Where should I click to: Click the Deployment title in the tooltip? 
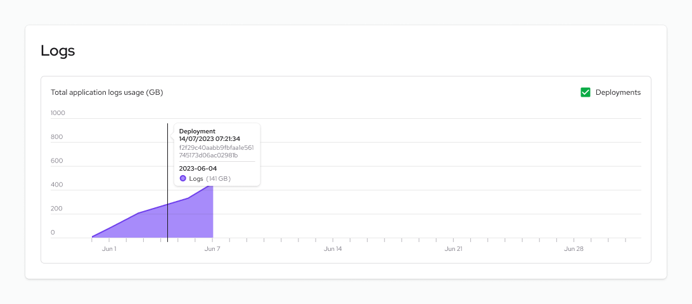tap(197, 131)
